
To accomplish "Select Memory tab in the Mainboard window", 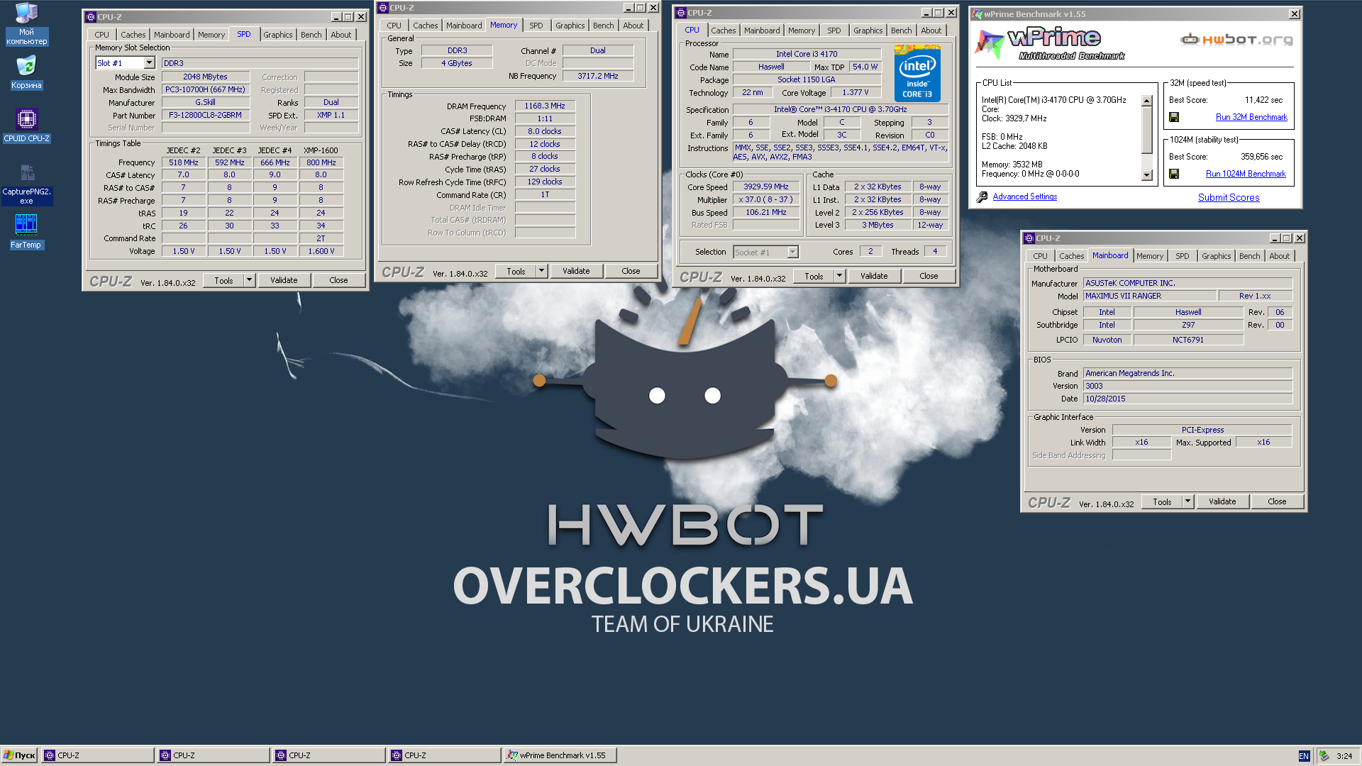I will click(1150, 256).
